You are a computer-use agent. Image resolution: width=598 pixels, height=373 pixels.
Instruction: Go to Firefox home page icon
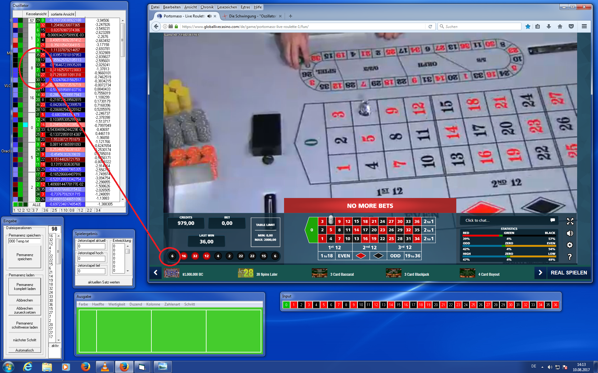[x=560, y=26]
